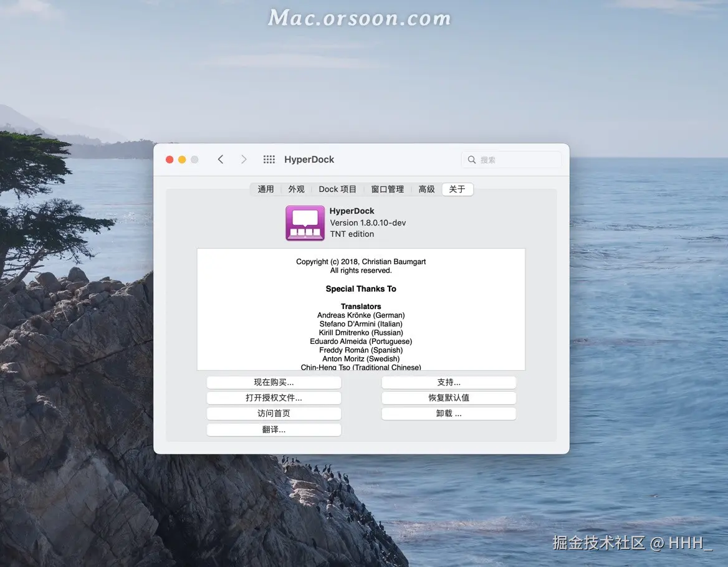
Task: Open 访问首页 homepage button
Action: [274, 414]
